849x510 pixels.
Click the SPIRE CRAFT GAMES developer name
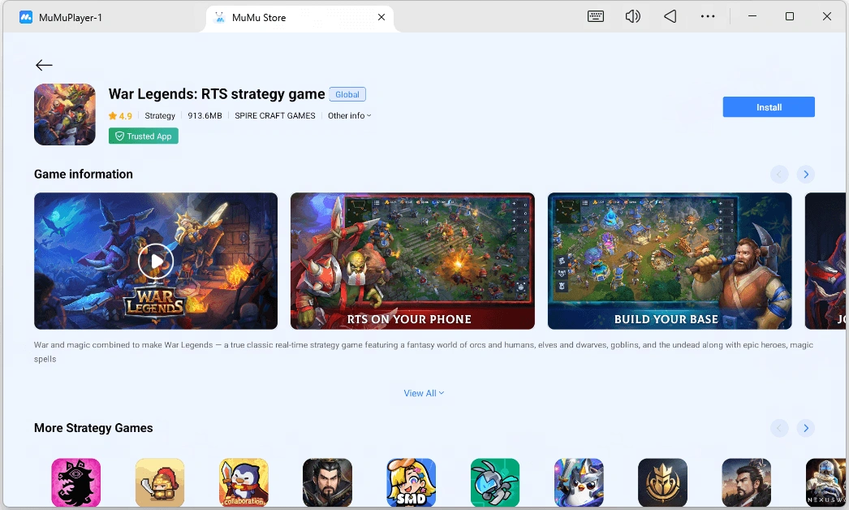274,115
